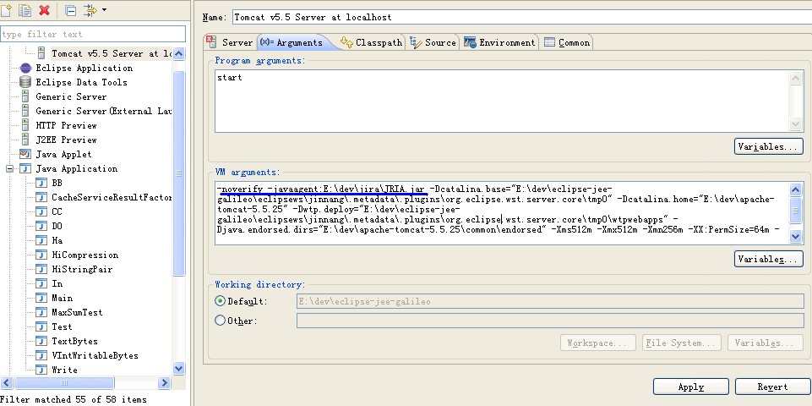Delete the selected launch configuration

click(45, 10)
